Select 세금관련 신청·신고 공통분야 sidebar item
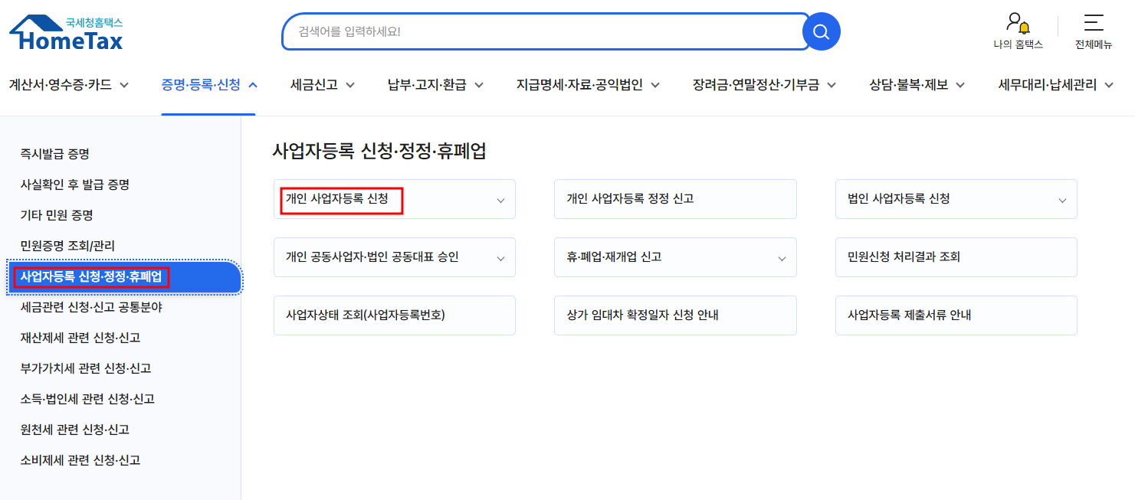This screenshot has width=1135, height=500. 91,307
